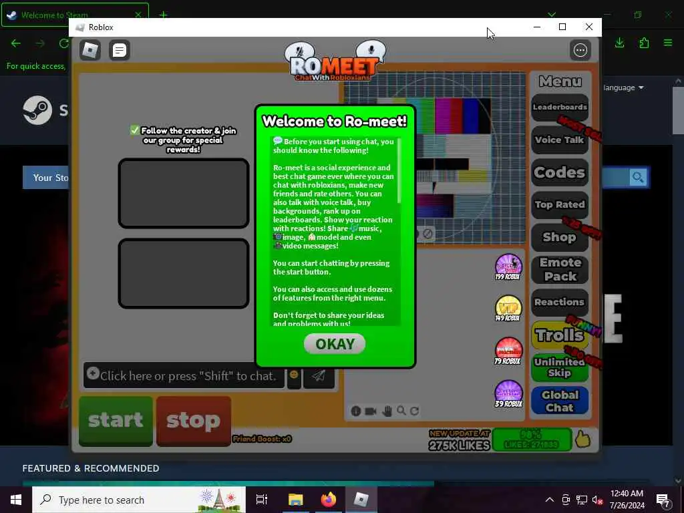Click the hand icon under the video
684x513 pixels.
[x=387, y=411]
